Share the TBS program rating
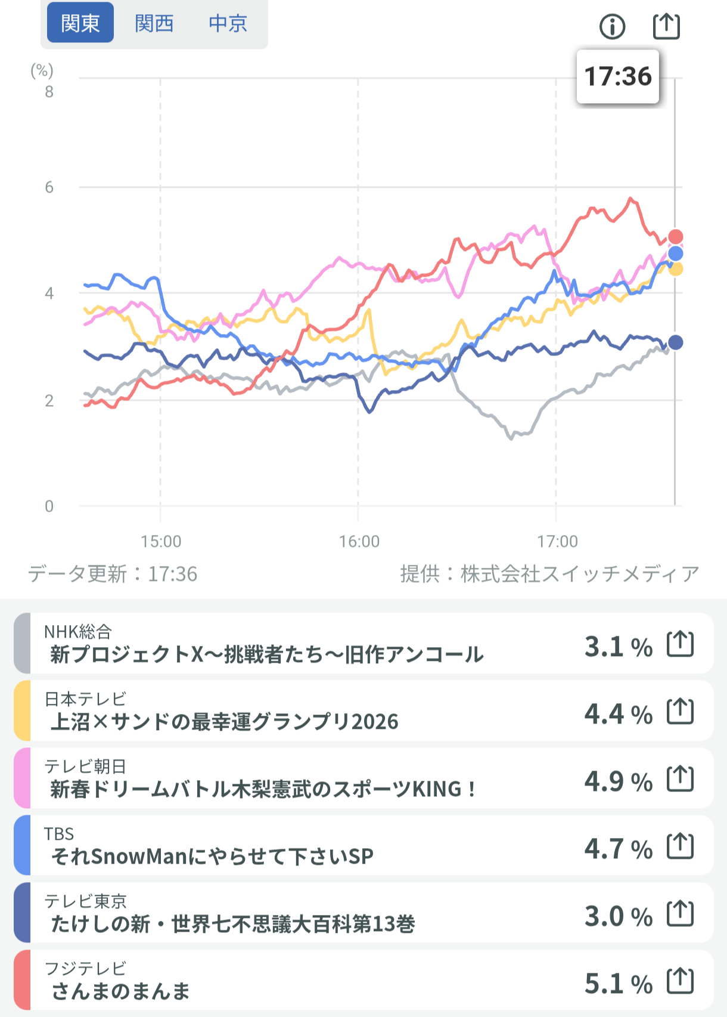 click(x=680, y=846)
